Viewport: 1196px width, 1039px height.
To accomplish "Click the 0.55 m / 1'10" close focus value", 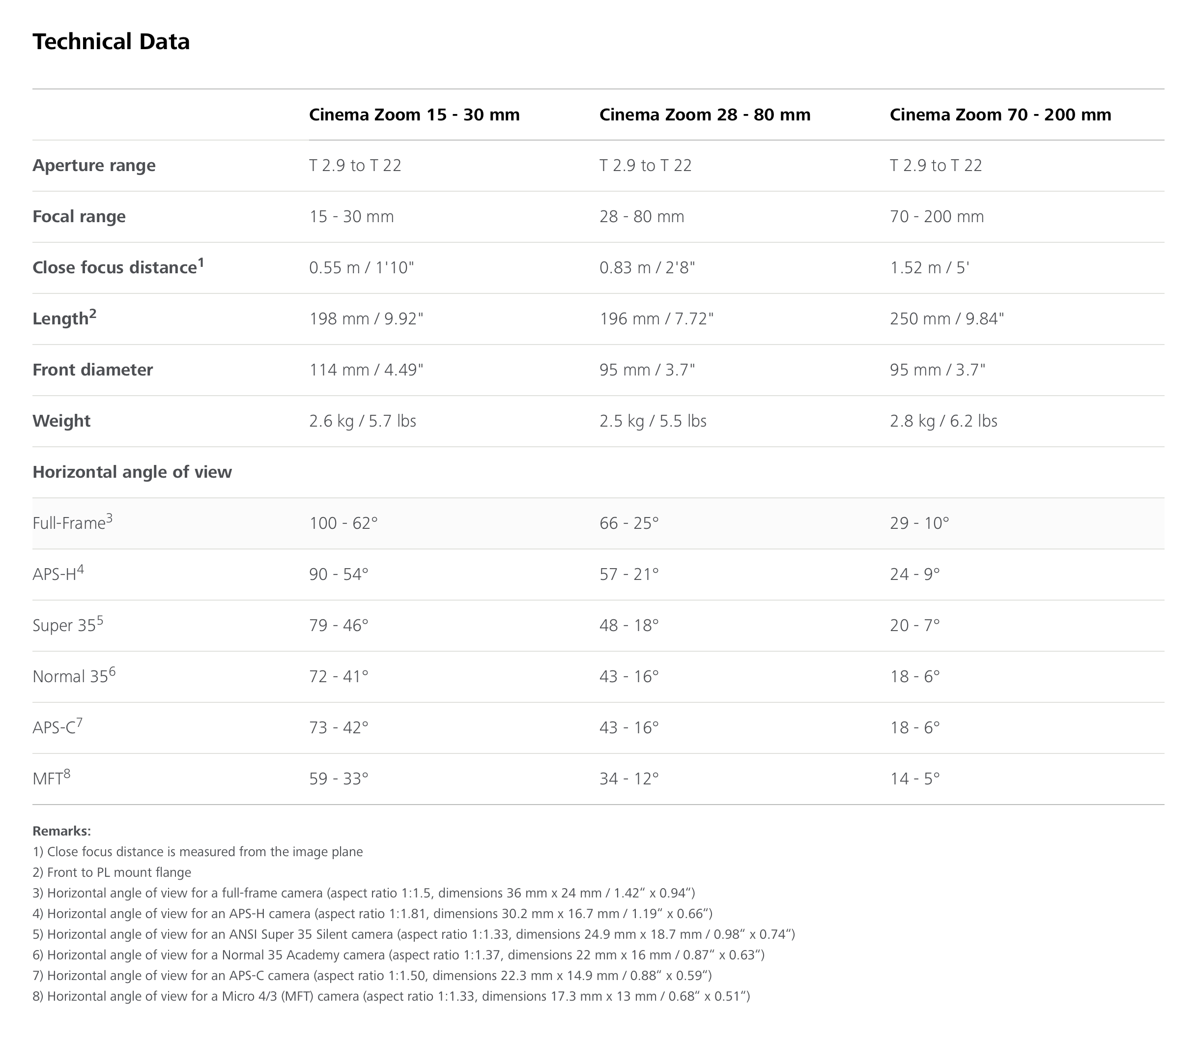I will pos(361,268).
